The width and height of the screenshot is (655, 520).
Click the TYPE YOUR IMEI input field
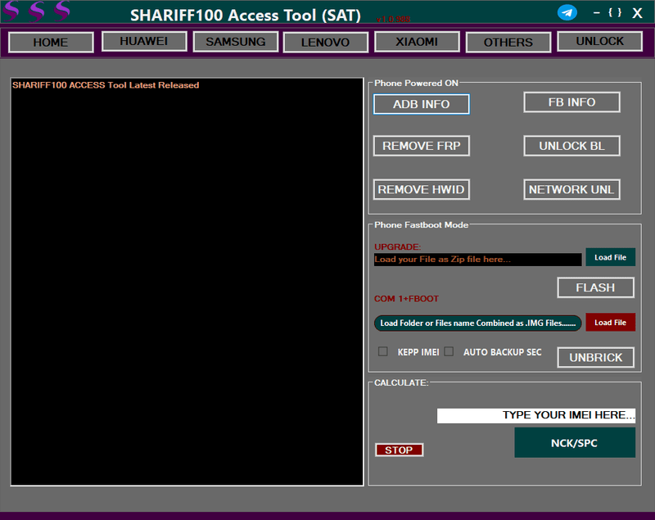point(536,415)
